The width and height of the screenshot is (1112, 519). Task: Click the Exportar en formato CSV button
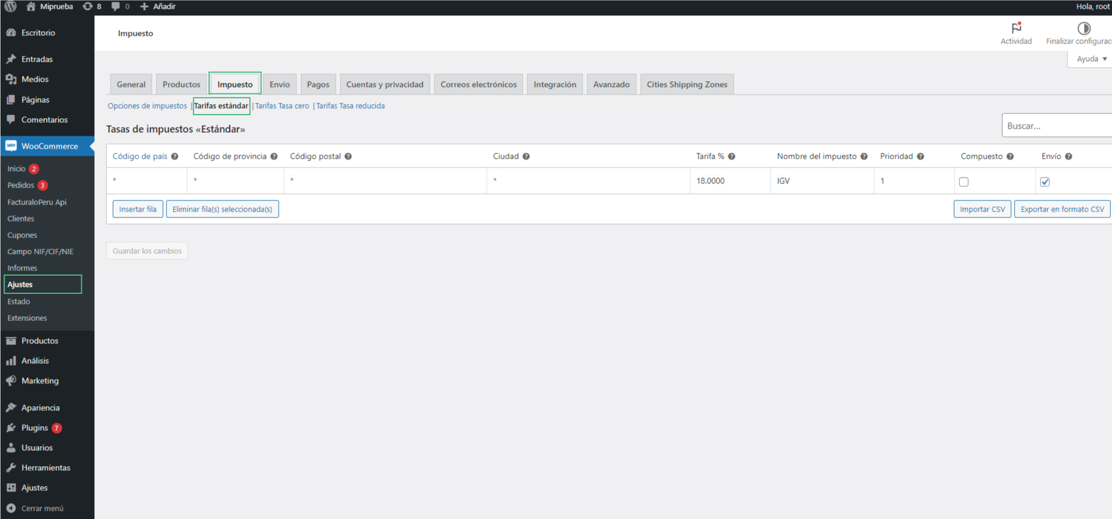pos(1061,209)
